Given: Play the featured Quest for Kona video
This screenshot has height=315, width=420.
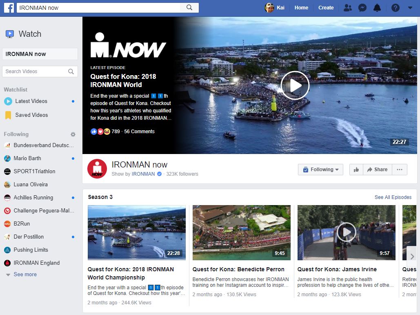Looking at the screenshot, I should click(295, 85).
